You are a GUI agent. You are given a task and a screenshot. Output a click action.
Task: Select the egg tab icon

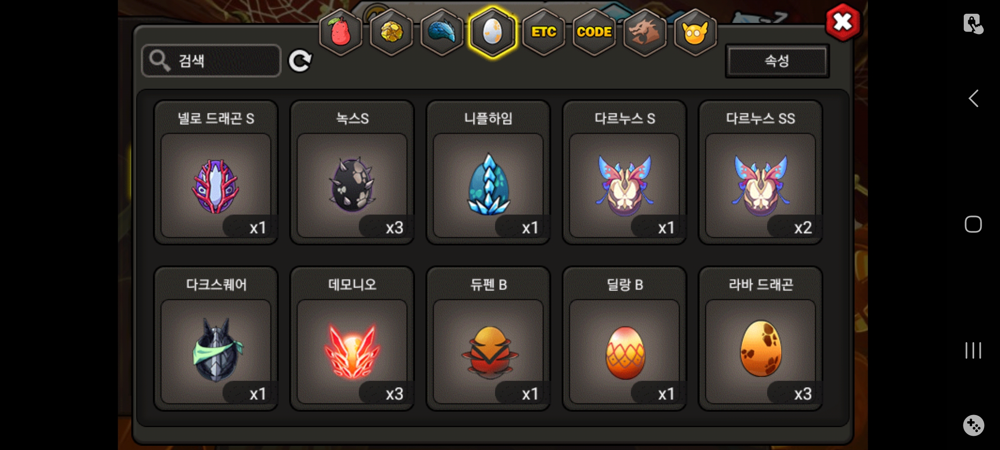coord(493,32)
